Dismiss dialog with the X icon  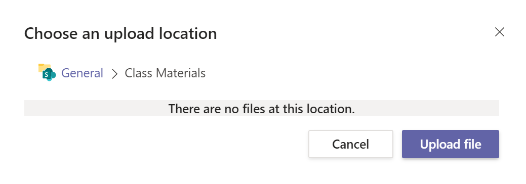pos(500,32)
